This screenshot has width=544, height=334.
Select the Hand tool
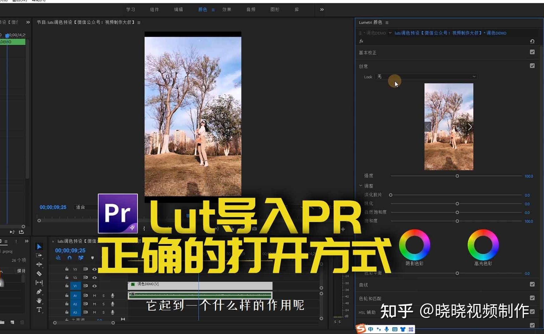(x=39, y=300)
